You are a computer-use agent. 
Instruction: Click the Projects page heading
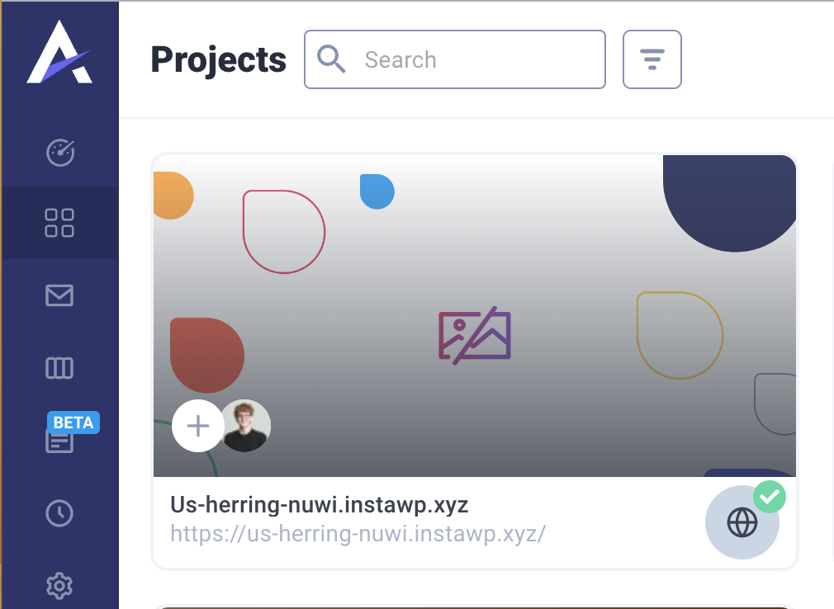tap(218, 59)
